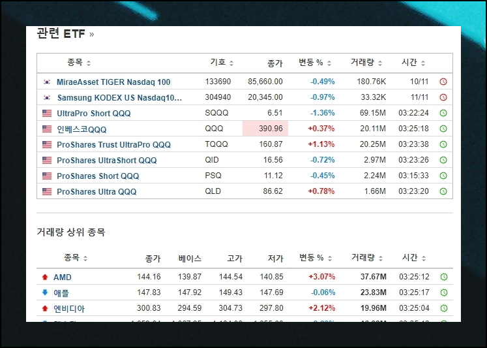Open ProShares Trust UltraPro QQQ link

tap(113, 144)
